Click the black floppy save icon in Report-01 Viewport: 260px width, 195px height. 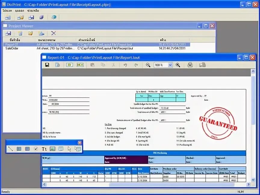[x=47, y=65]
